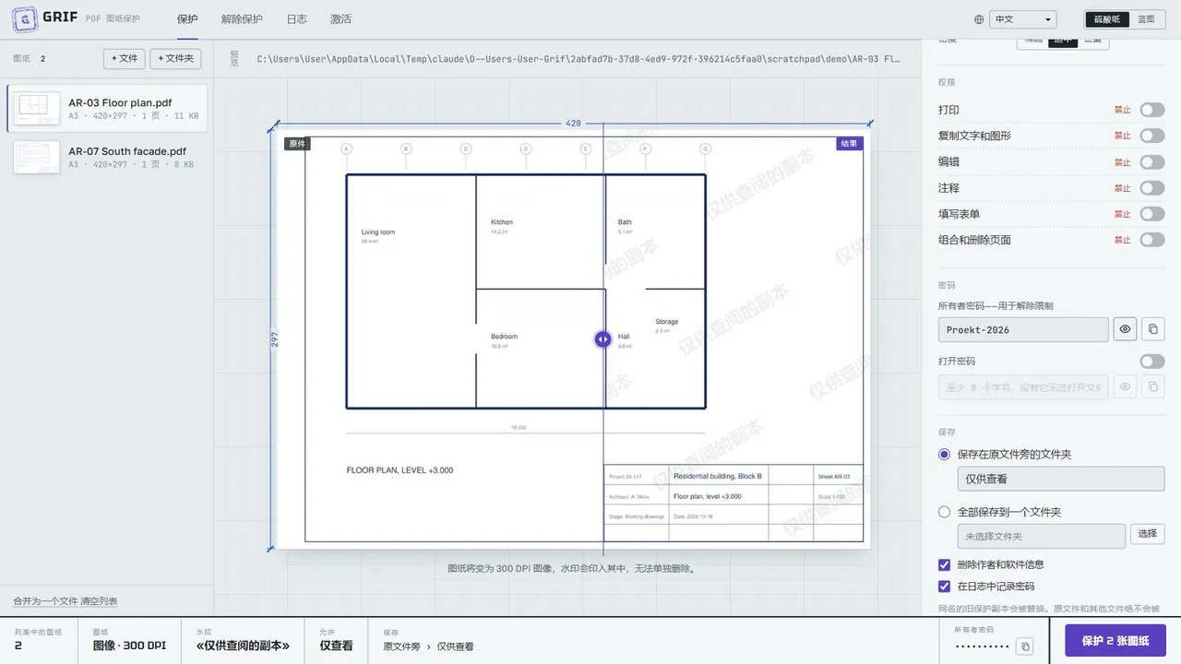The width and height of the screenshot is (1181, 664).
Task: Click the 原件 label on preview
Action: pos(297,144)
